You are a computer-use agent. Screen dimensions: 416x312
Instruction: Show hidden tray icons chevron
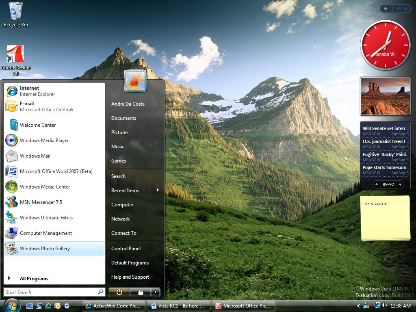click(x=358, y=306)
